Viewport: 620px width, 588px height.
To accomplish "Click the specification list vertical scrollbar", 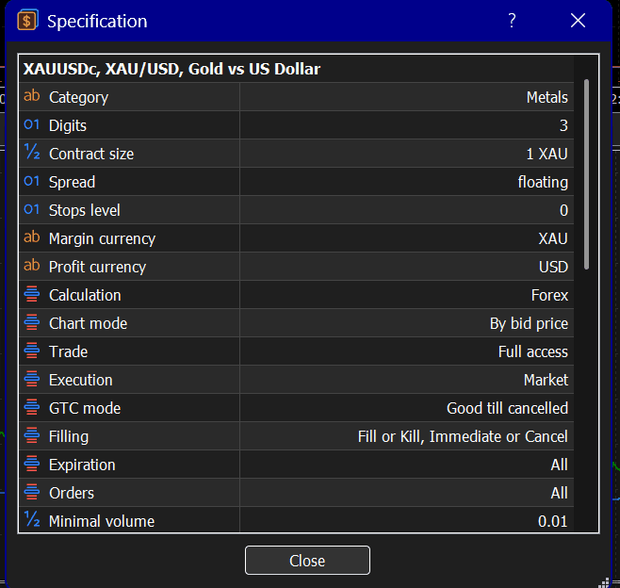I will pyautogui.click(x=586, y=174).
